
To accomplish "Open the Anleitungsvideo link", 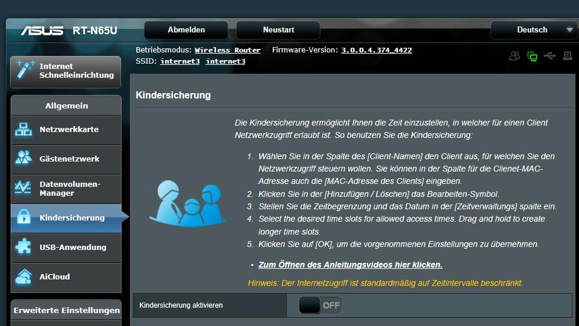I will click(350, 265).
